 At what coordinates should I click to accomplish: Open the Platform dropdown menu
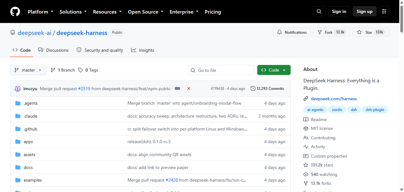click(x=40, y=12)
